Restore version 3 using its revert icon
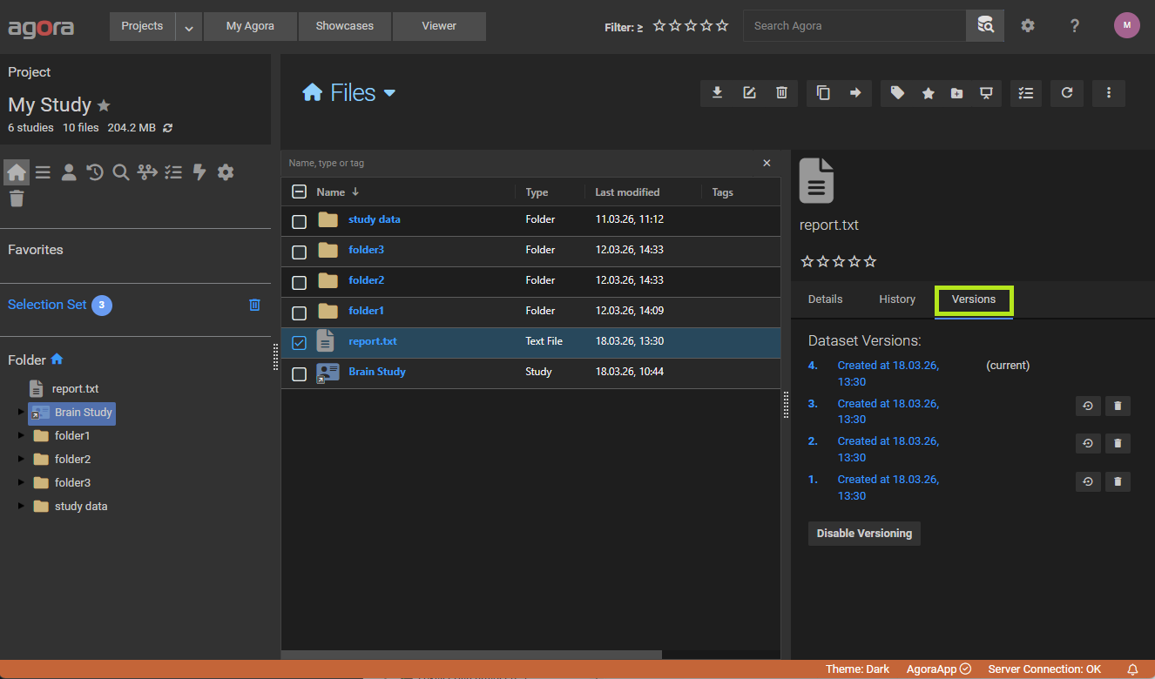 [1087, 406]
